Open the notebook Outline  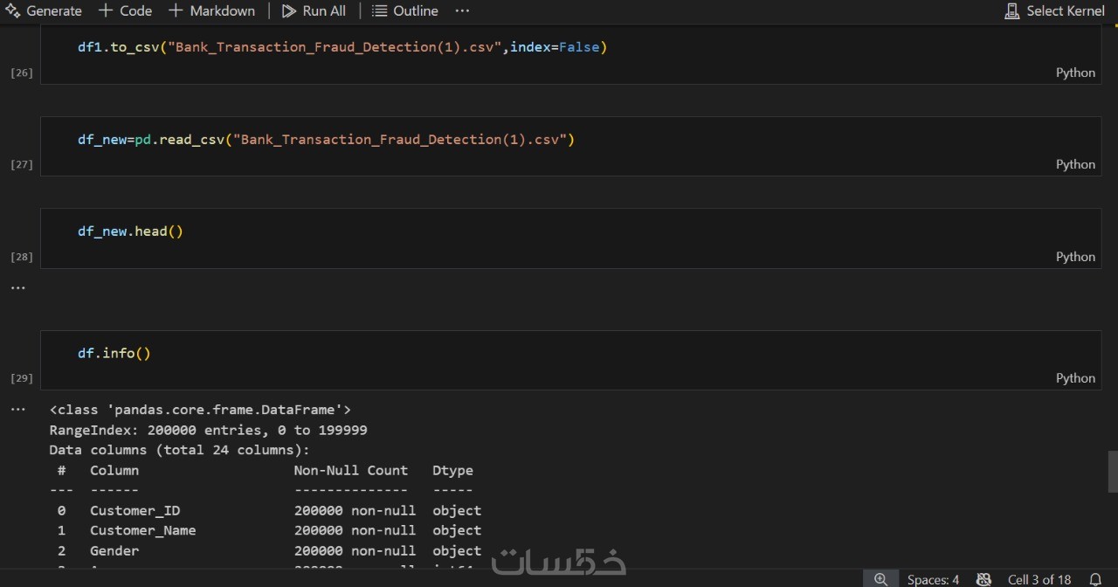(404, 10)
